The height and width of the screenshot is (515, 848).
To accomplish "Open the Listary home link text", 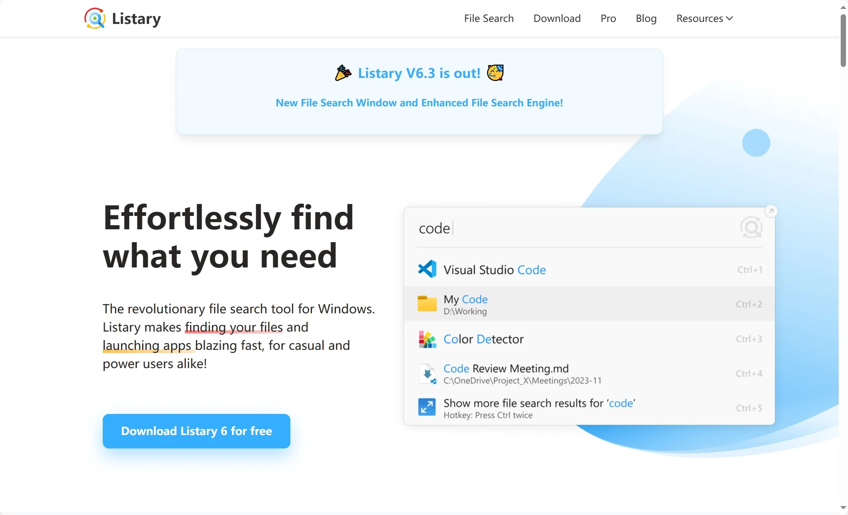I will coord(136,19).
